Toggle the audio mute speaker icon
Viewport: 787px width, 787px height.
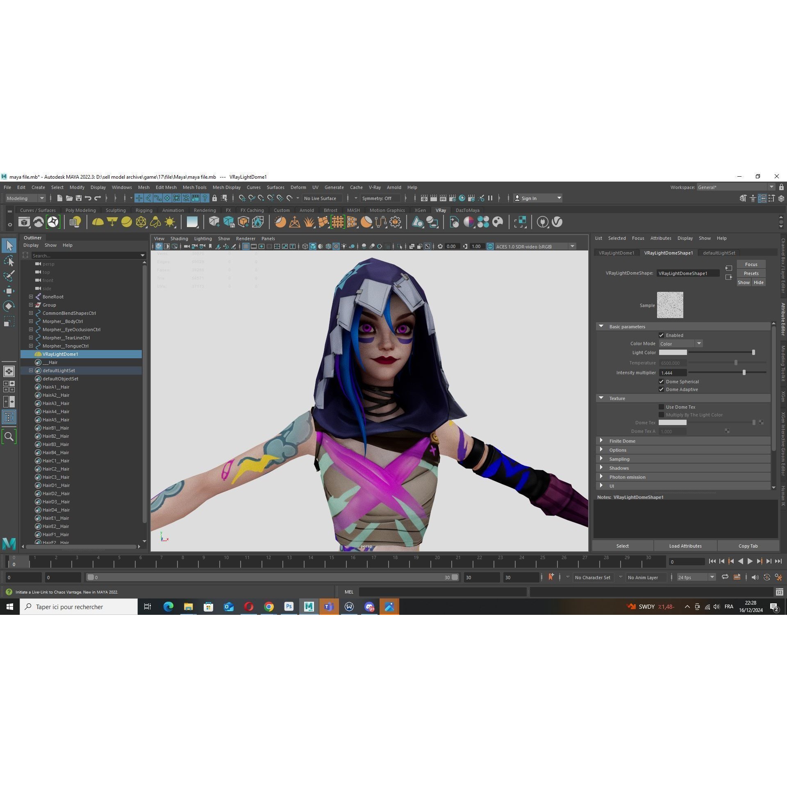[x=755, y=577]
